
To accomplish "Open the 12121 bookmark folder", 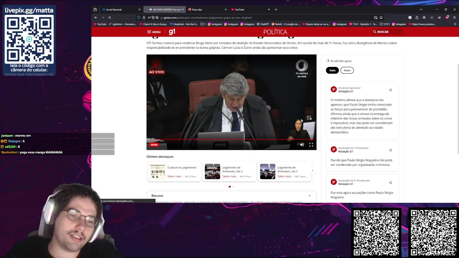I will (x=384, y=24).
